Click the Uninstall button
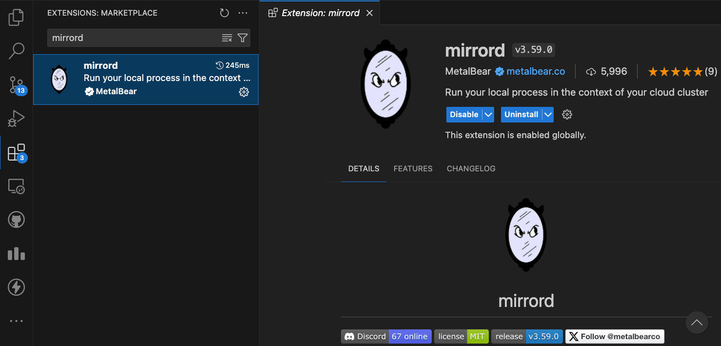This screenshot has width=721, height=346. (521, 115)
